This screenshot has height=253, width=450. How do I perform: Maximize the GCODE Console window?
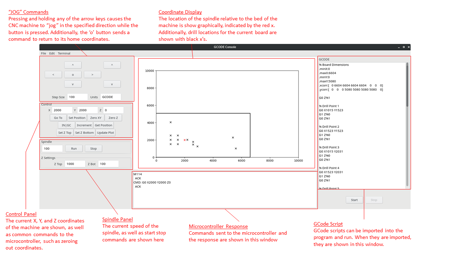[404, 47]
